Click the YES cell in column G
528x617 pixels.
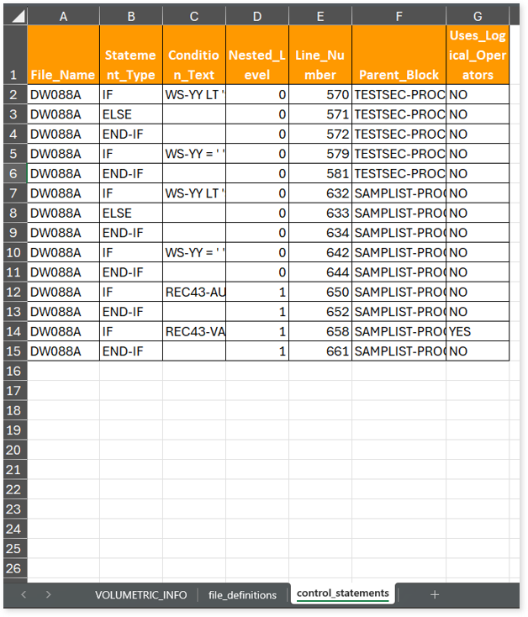click(477, 331)
